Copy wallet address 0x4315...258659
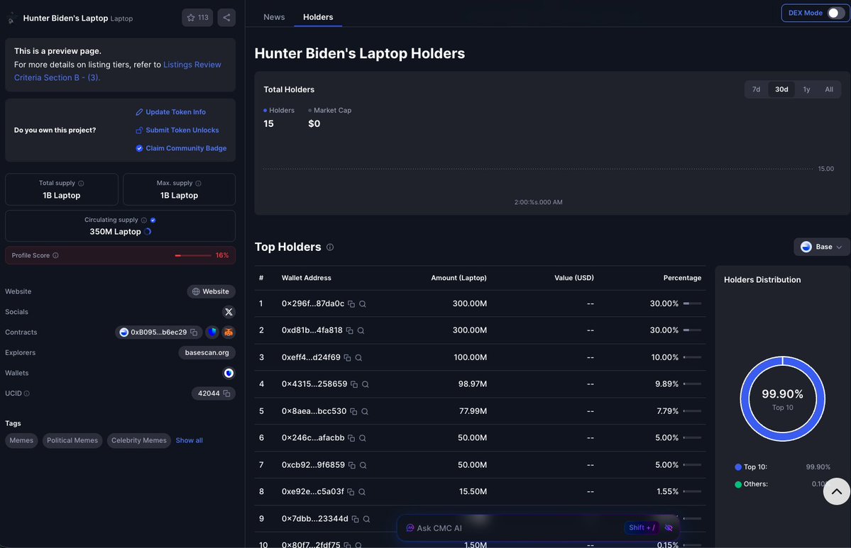 click(354, 384)
